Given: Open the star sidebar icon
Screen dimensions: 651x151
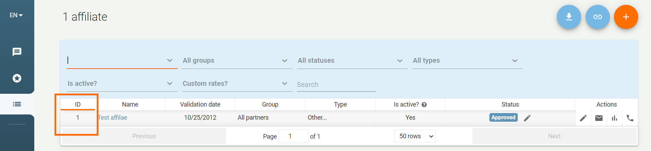Looking at the screenshot, I should [x=17, y=78].
